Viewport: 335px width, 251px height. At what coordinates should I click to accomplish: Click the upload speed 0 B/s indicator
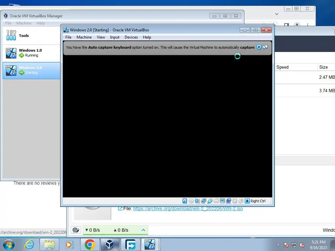coord(121,230)
